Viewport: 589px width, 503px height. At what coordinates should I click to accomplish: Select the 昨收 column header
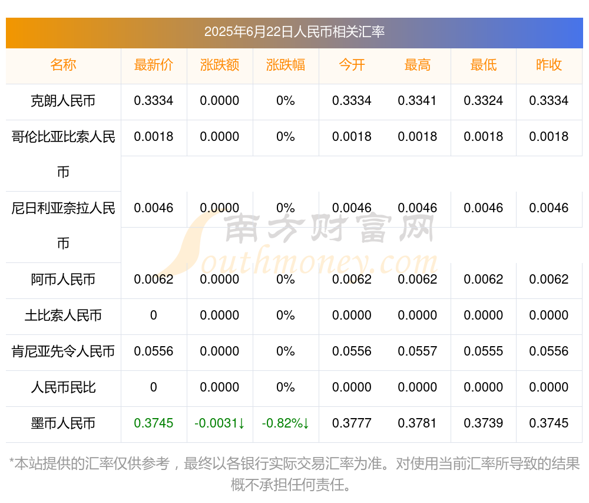[x=549, y=65]
